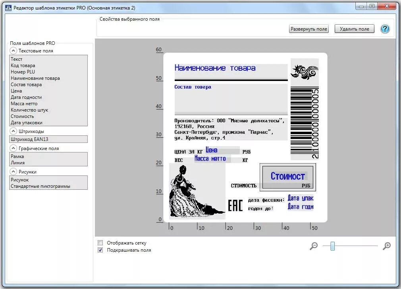Select the Дата упак field on label
The height and width of the screenshot is (289, 401).
coord(301,198)
